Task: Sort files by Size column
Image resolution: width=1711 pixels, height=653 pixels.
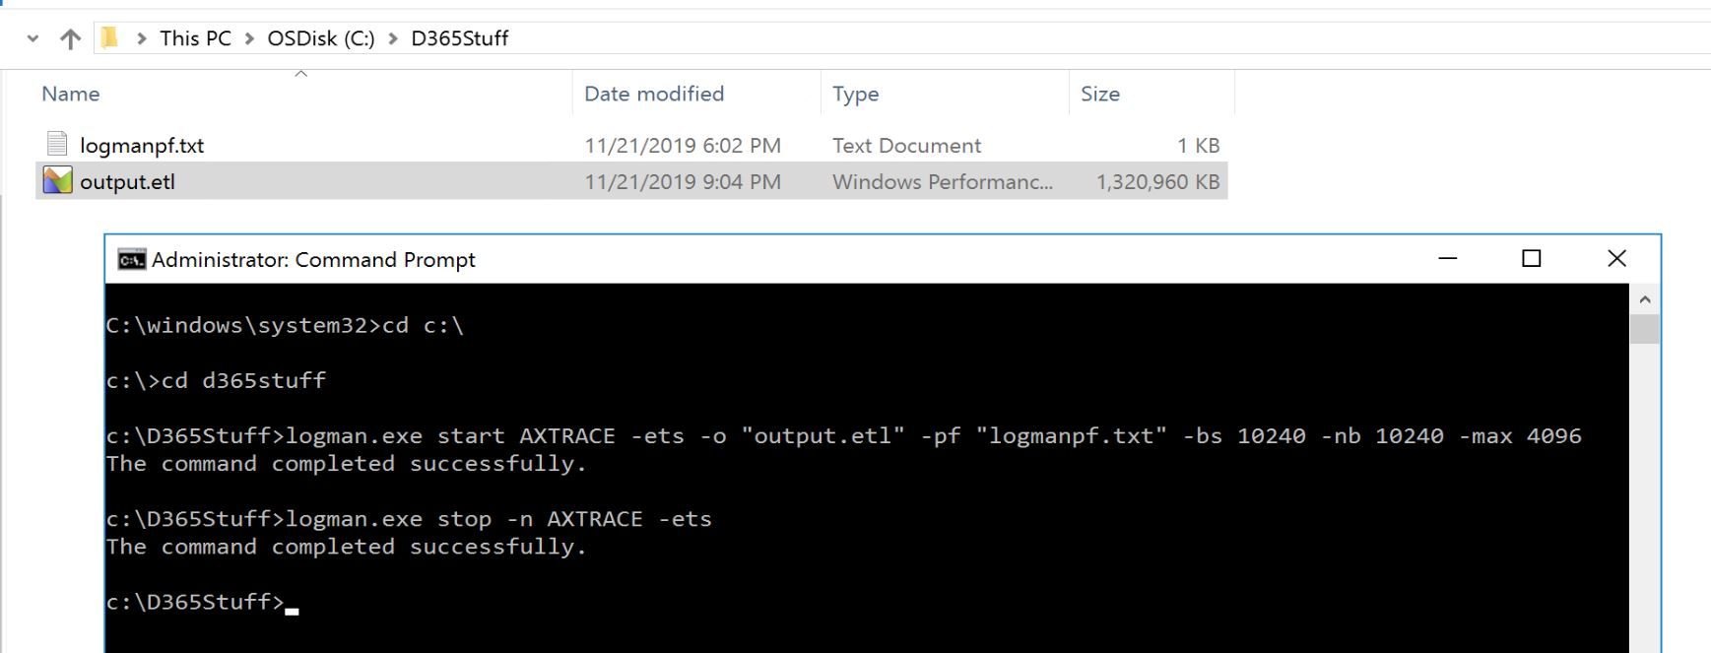Action: 1100,94
